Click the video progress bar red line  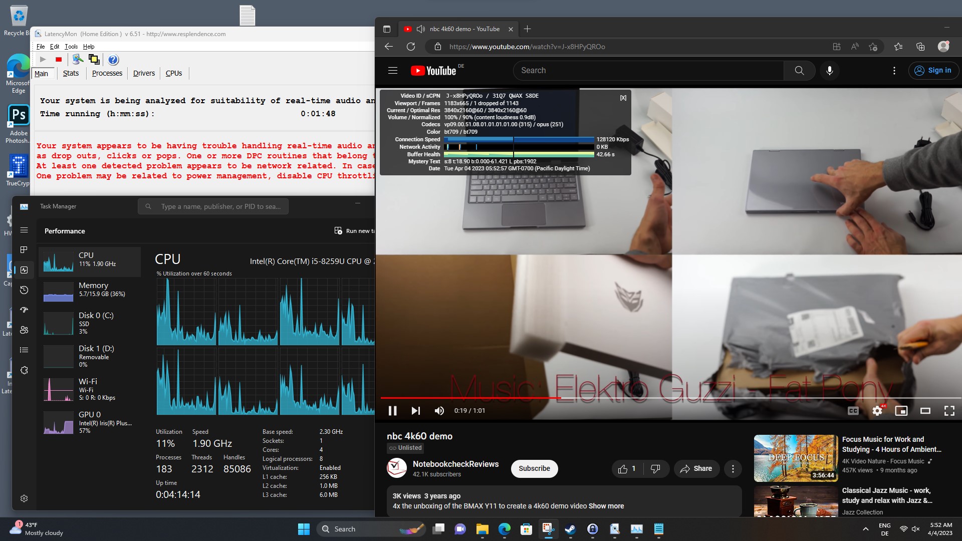click(471, 398)
